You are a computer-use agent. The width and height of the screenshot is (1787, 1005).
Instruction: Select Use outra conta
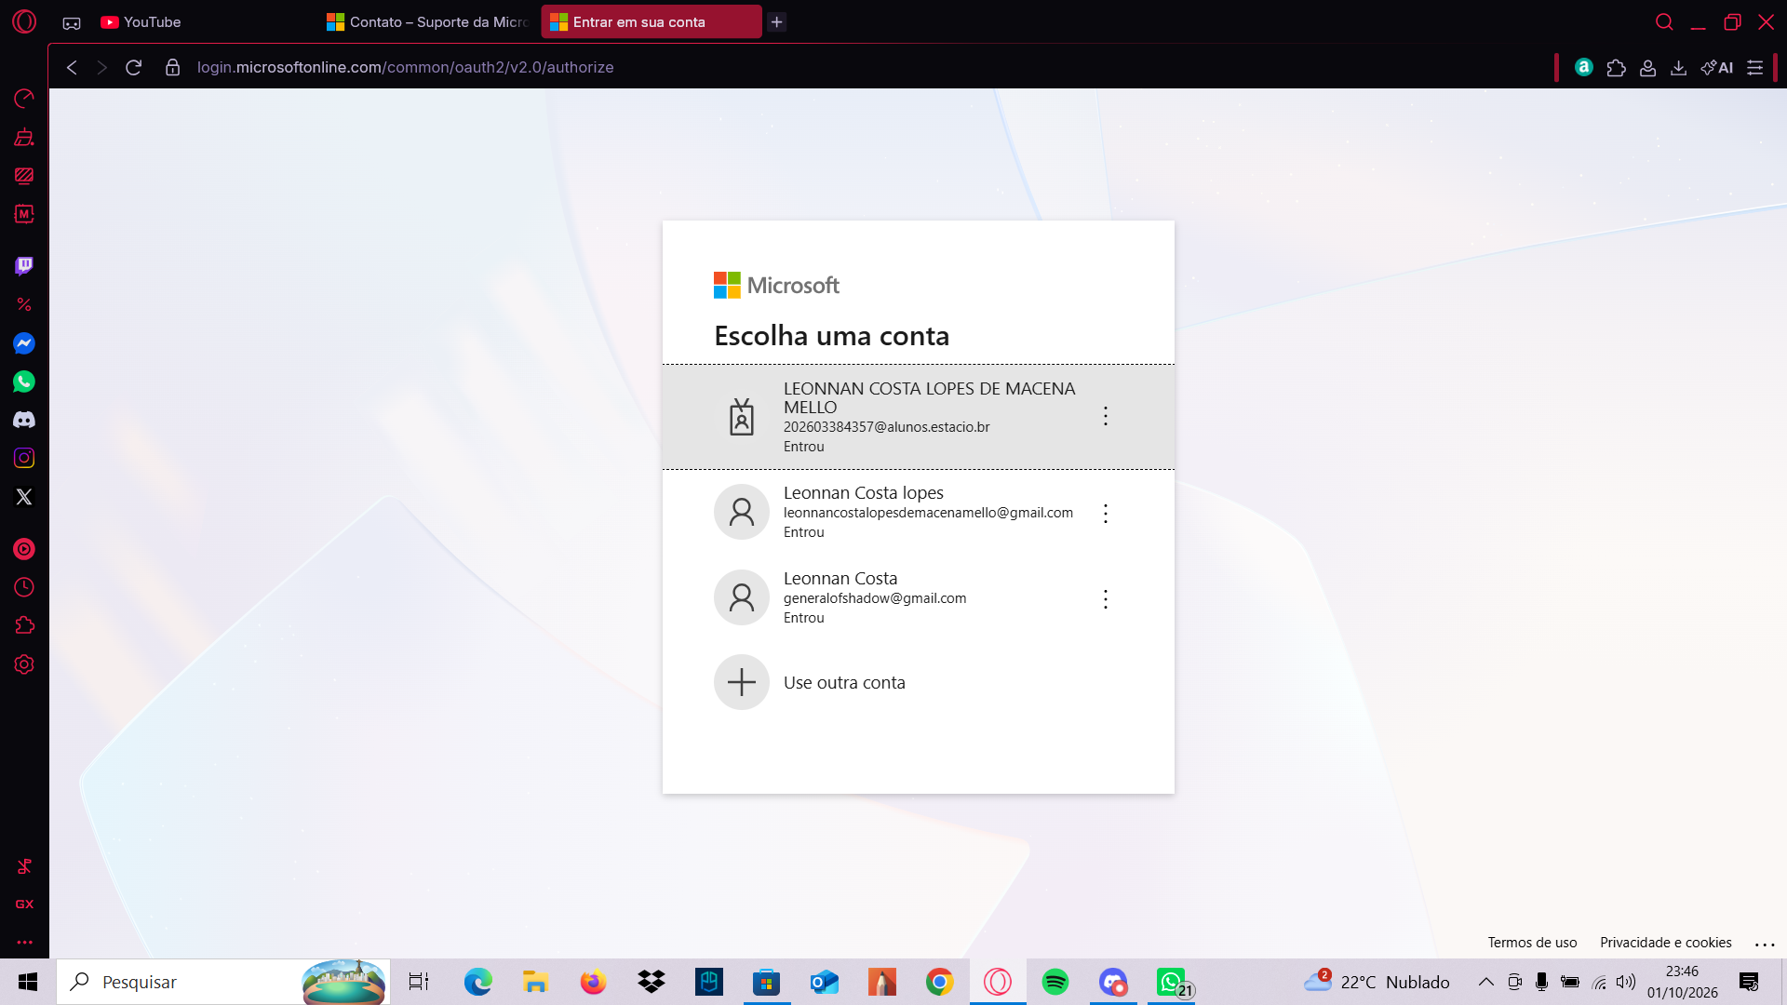point(918,682)
